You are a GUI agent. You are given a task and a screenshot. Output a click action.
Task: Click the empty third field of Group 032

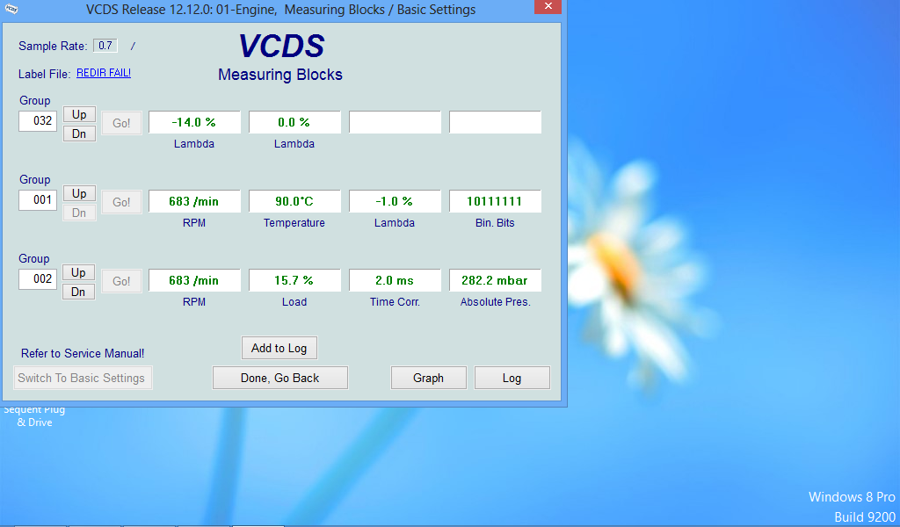point(395,122)
